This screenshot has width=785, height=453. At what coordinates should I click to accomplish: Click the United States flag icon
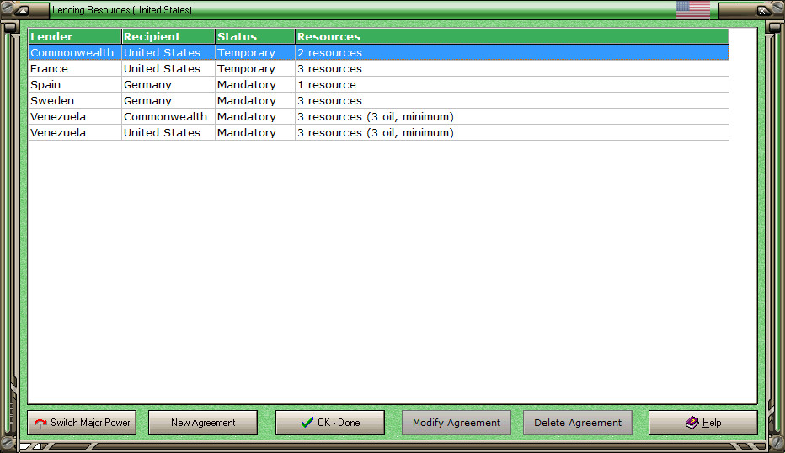point(692,9)
